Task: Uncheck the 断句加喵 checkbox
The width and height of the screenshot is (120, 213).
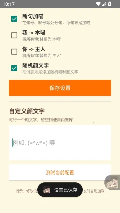Action: pos(14,19)
